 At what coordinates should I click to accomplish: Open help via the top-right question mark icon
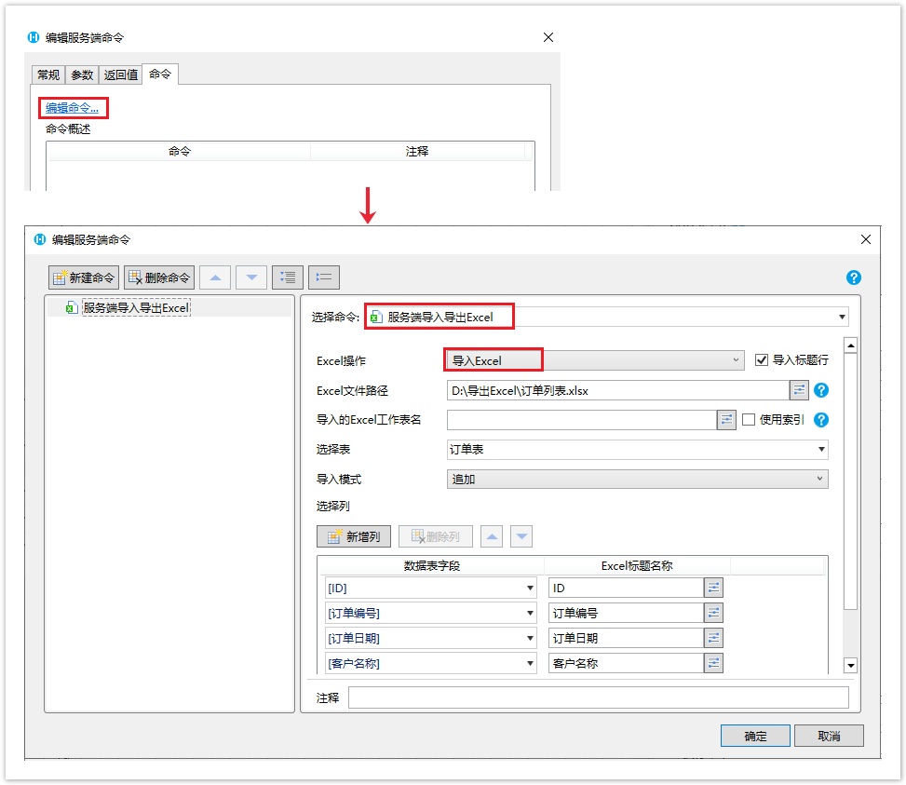(853, 277)
